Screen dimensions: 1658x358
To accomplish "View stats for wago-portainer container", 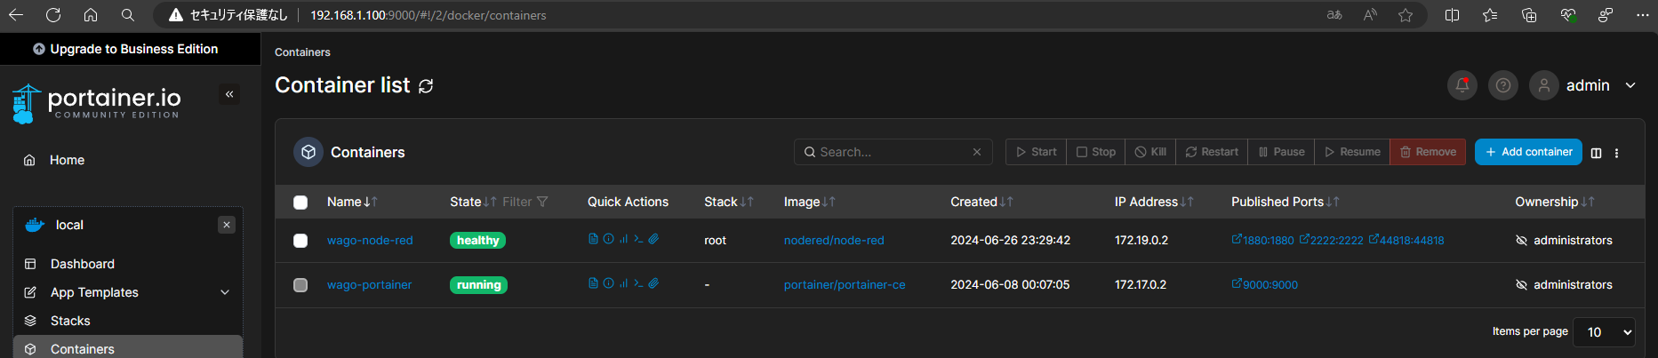I will click(623, 283).
